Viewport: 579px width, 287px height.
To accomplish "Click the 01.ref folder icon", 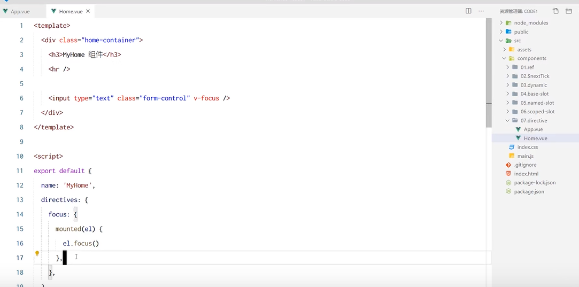I will pos(515,67).
